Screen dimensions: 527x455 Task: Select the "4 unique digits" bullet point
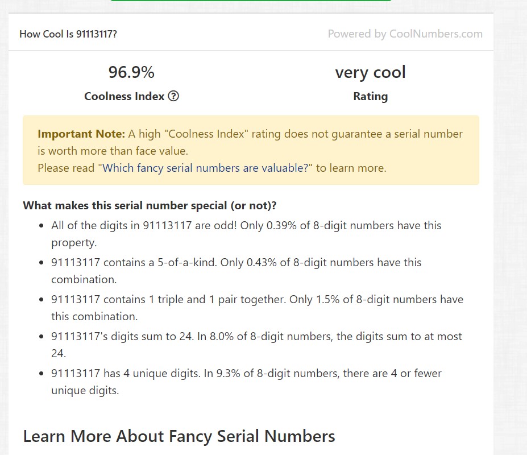click(x=246, y=374)
